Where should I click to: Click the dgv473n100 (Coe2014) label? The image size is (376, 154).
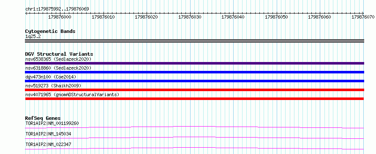point(51,77)
